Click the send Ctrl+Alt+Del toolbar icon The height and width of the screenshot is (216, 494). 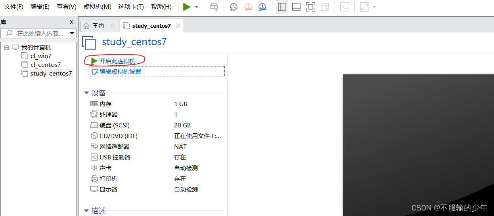coord(214,7)
